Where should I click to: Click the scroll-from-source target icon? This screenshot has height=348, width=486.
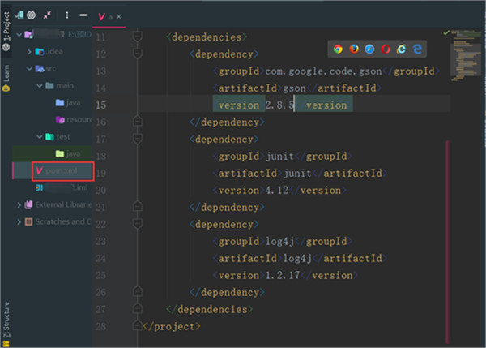click(31, 15)
